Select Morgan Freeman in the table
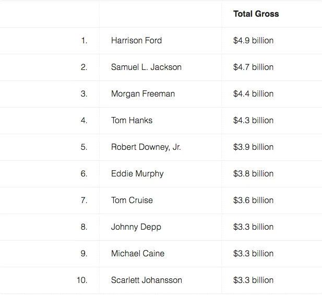Image resolution: width=322 pixels, height=295 pixels. pyautogui.click(x=142, y=94)
